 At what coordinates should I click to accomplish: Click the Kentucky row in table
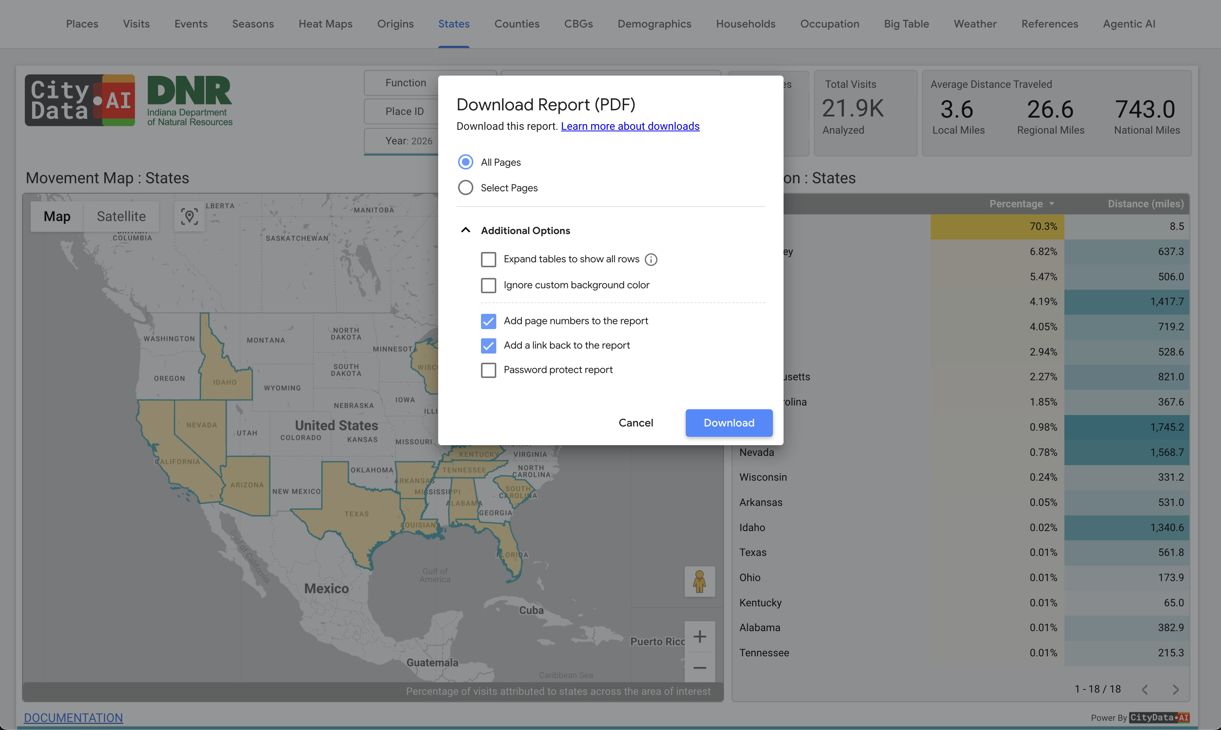coord(961,602)
